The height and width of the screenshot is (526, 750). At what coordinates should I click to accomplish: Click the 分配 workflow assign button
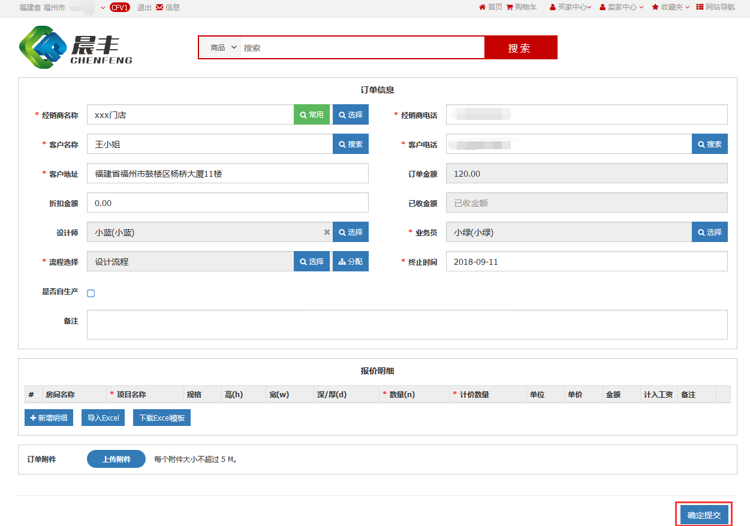351,261
